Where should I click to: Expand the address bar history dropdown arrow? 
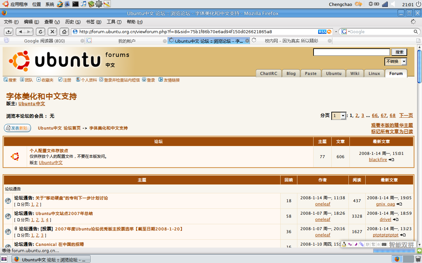point(336,32)
